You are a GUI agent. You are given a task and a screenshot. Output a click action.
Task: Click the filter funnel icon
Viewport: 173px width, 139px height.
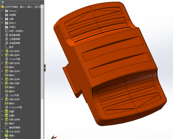click(3, 2)
